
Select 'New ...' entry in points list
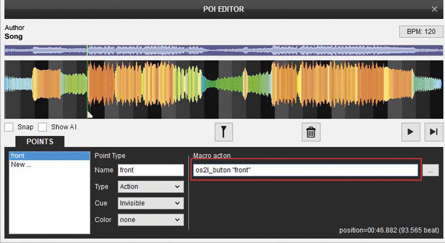coord(21,165)
